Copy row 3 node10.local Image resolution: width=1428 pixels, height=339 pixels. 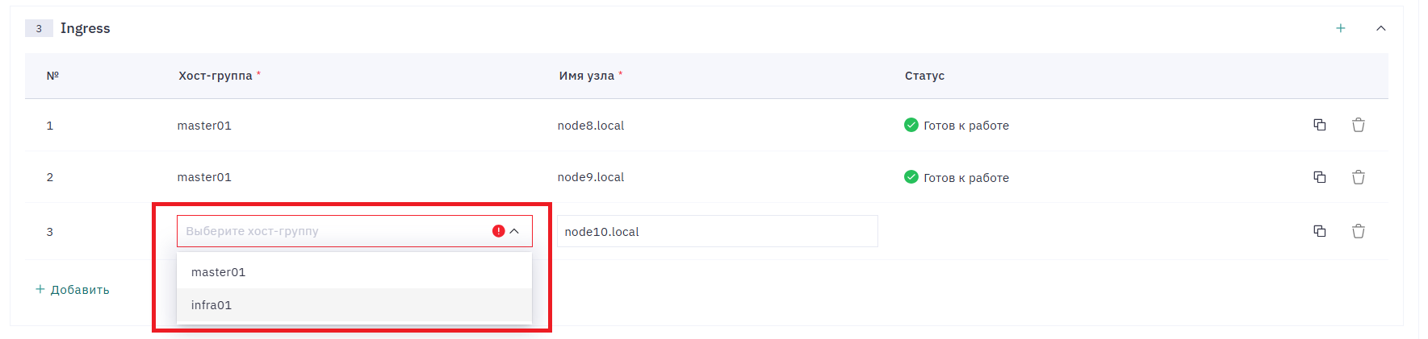coord(1319,231)
